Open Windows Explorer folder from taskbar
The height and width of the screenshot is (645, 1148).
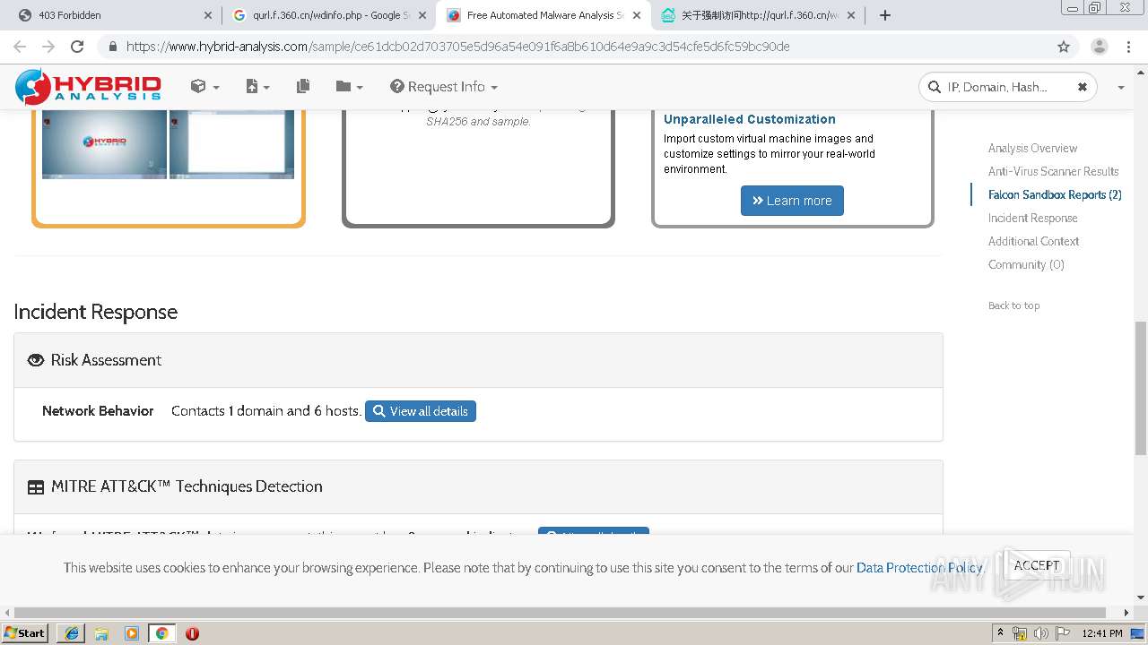tap(101, 633)
